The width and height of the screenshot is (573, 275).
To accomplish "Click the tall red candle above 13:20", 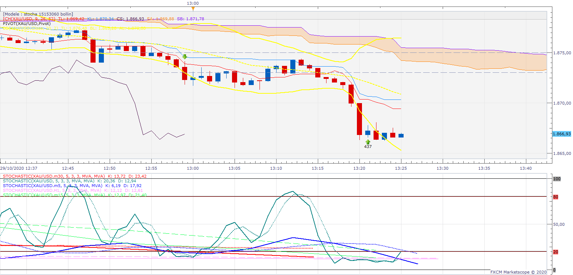I will pos(359,119).
